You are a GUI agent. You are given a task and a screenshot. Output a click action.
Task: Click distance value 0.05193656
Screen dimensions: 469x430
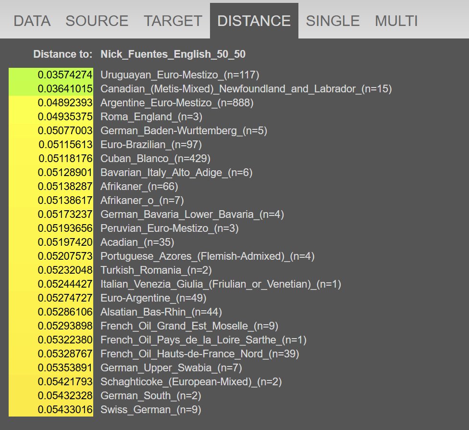point(65,228)
